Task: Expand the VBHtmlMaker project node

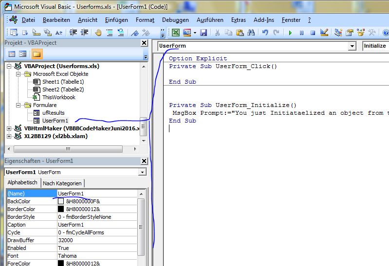Action: 9,128
